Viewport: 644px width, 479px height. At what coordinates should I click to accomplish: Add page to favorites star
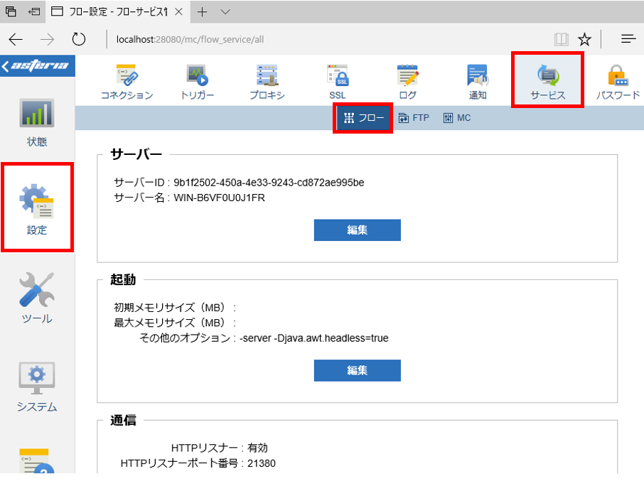[x=584, y=39]
